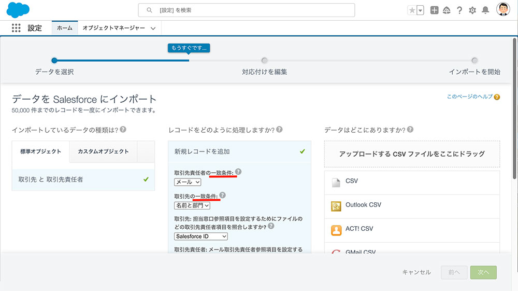This screenshot has height=291, width=518.
Task: Open the user profile avatar
Action: (x=503, y=9)
